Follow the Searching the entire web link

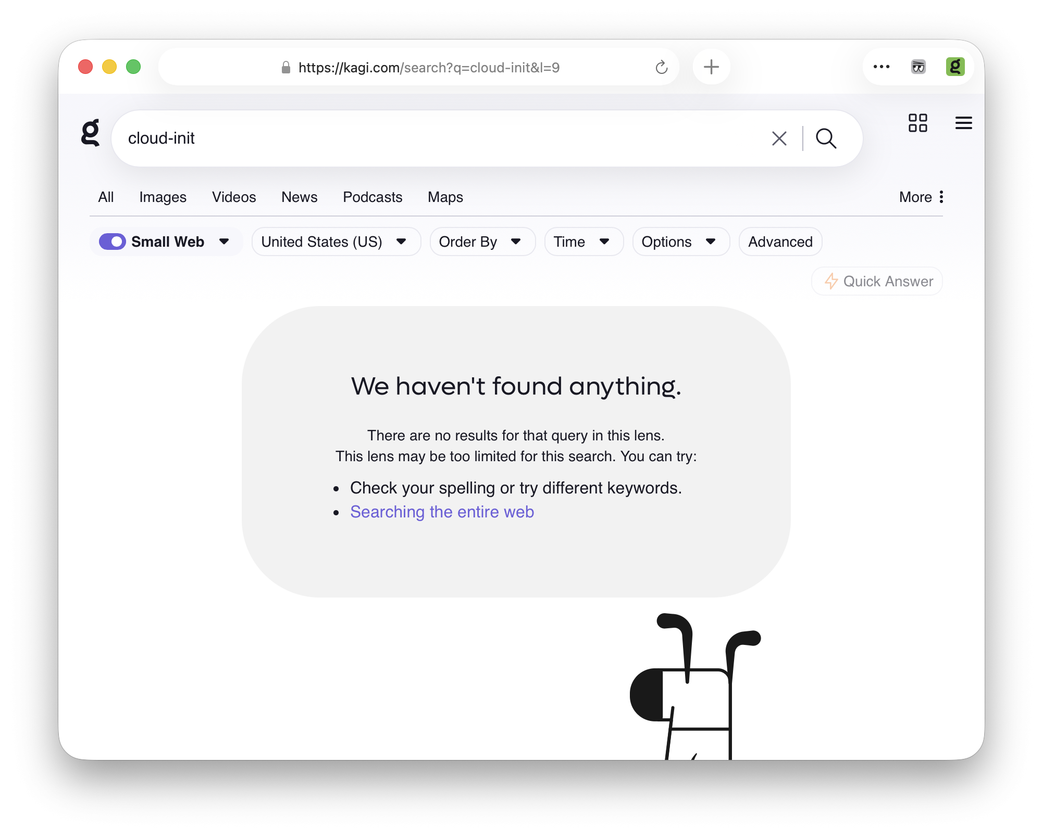(x=442, y=512)
